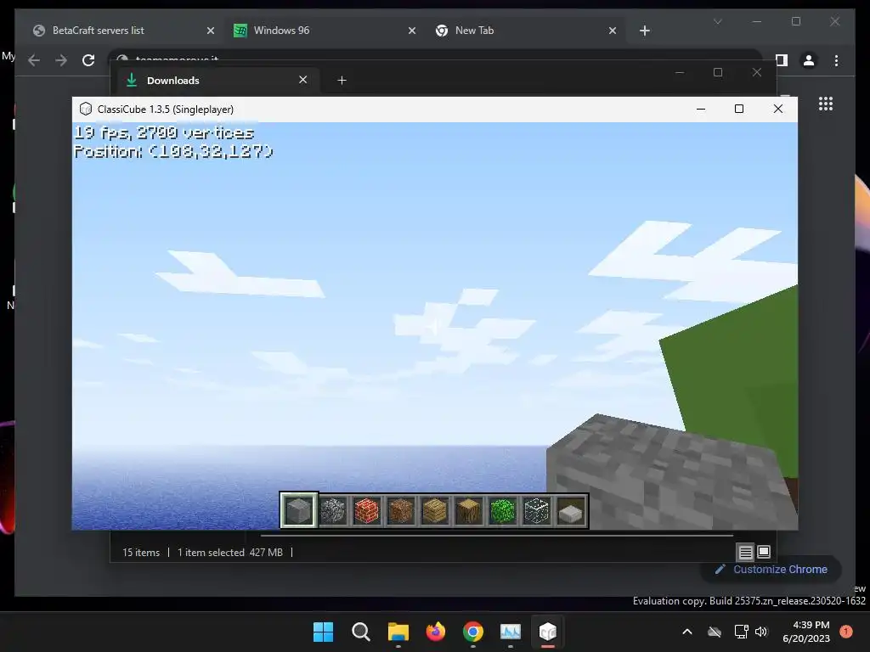The image size is (870, 652).
Task: Select the log block in the hotbar
Action: (x=469, y=510)
